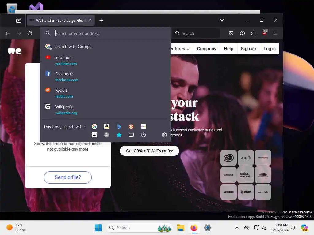This screenshot has height=235, width=314.
Task: Expand the list all tabs chevron
Action: (x=222, y=20)
